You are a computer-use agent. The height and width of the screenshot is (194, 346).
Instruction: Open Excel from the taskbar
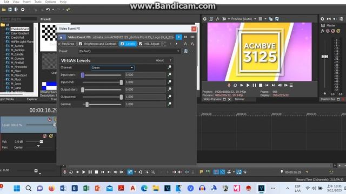86,188
